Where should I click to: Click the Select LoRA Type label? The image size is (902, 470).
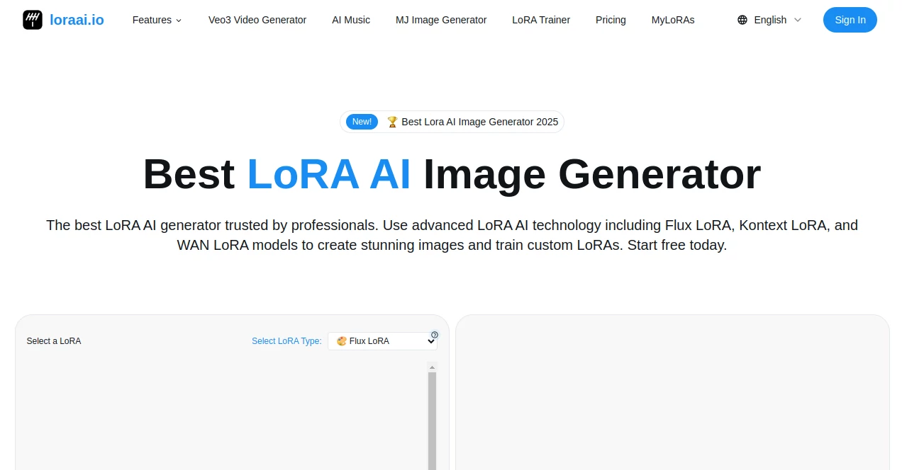click(x=286, y=341)
